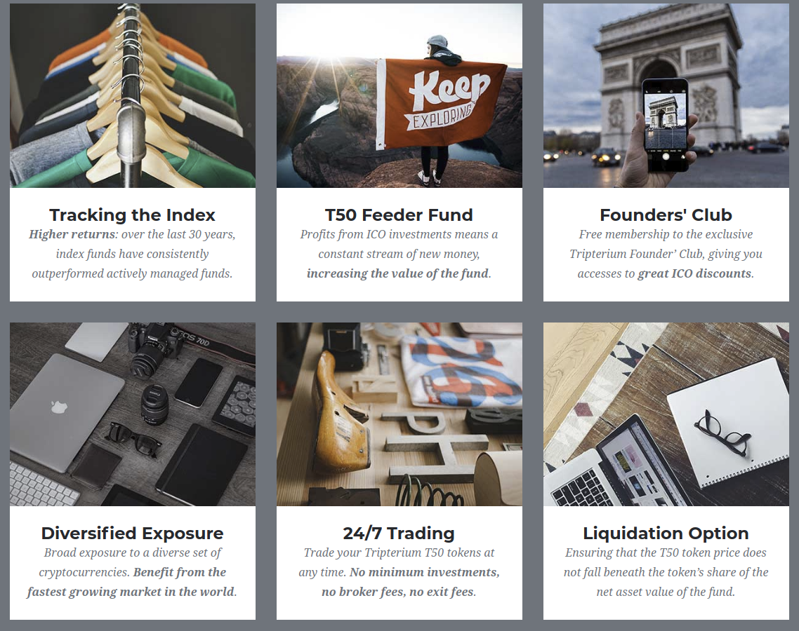The height and width of the screenshot is (631, 799).
Task: Select the Founders' Club heading
Action: [x=666, y=215]
